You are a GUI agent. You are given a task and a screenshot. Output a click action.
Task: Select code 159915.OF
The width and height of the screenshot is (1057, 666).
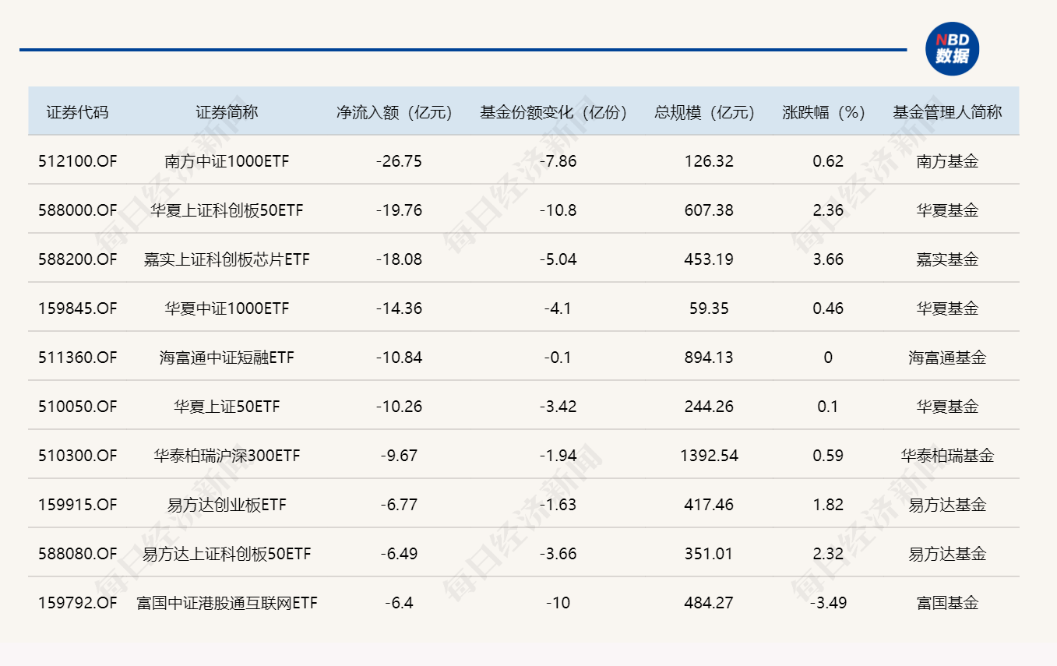click(77, 505)
